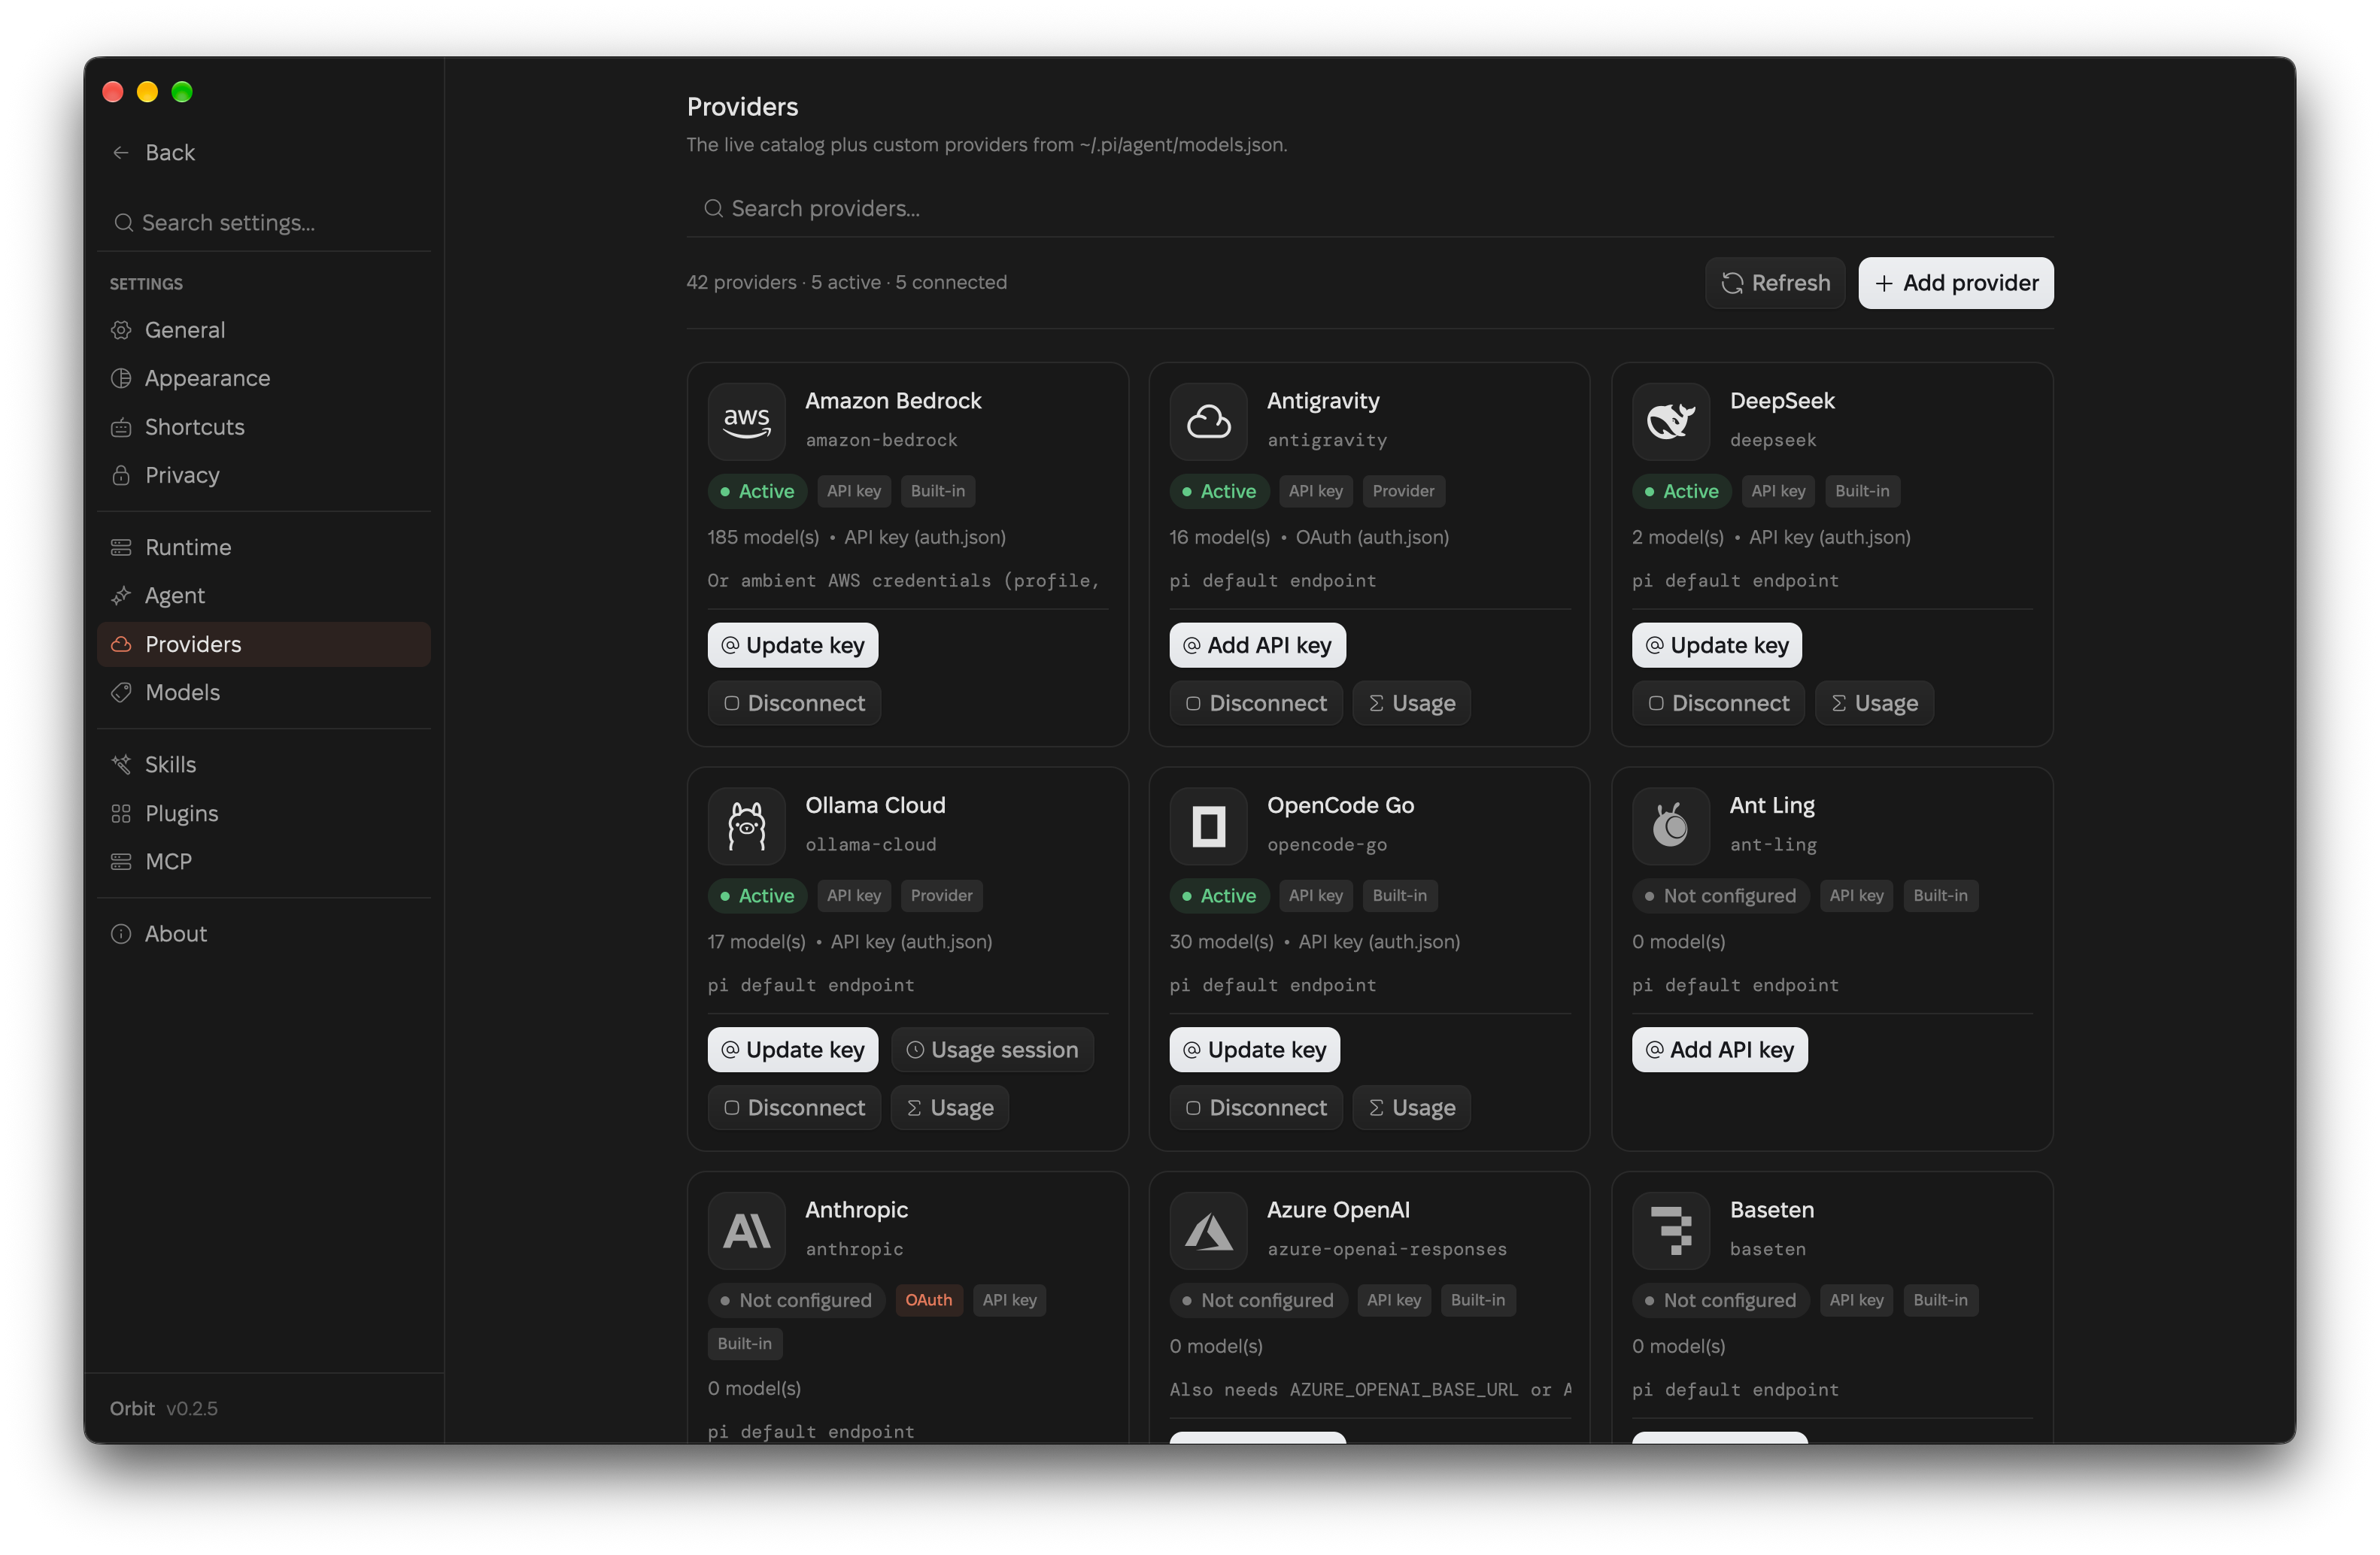Image resolution: width=2380 pixels, height=1555 pixels.
Task: View Usage for DeepSeek
Action: tap(1874, 704)
